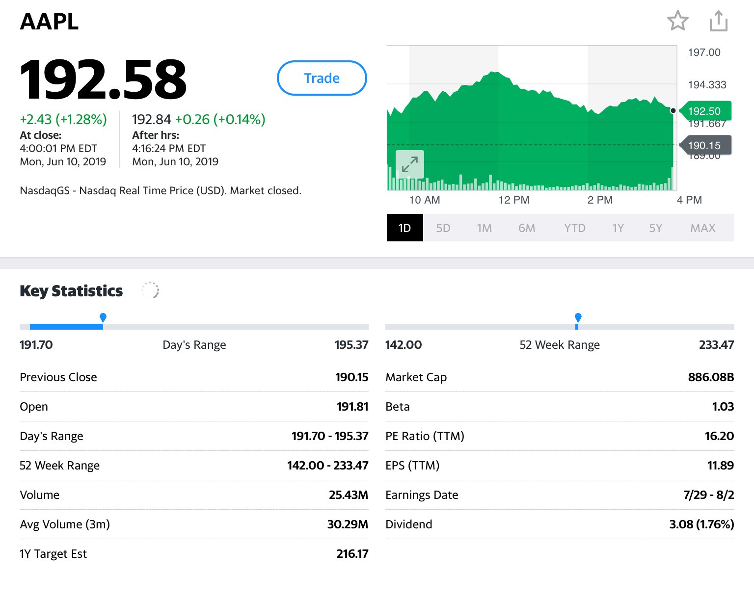This screenshot has height=599, width=754.
Task: Show the MAX chart range
Action: coord(702,228)
